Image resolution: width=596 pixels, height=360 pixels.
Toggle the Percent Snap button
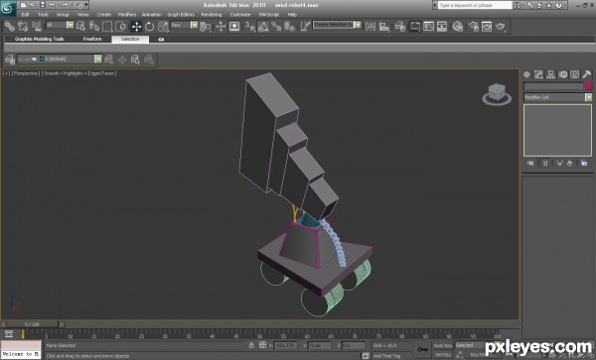click(276, 26)
